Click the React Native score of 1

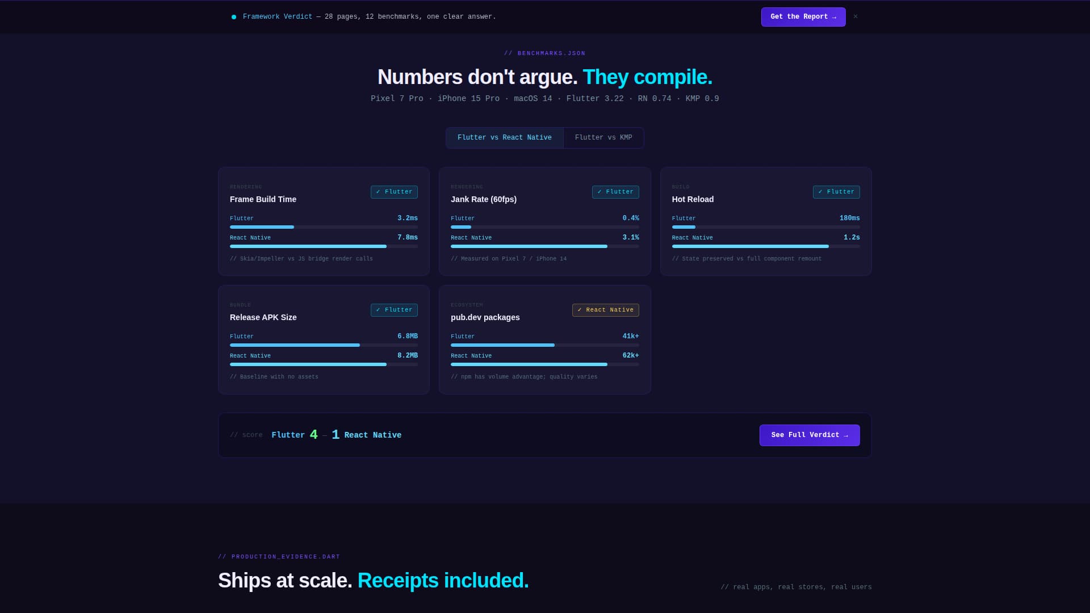tap(336, 435)
